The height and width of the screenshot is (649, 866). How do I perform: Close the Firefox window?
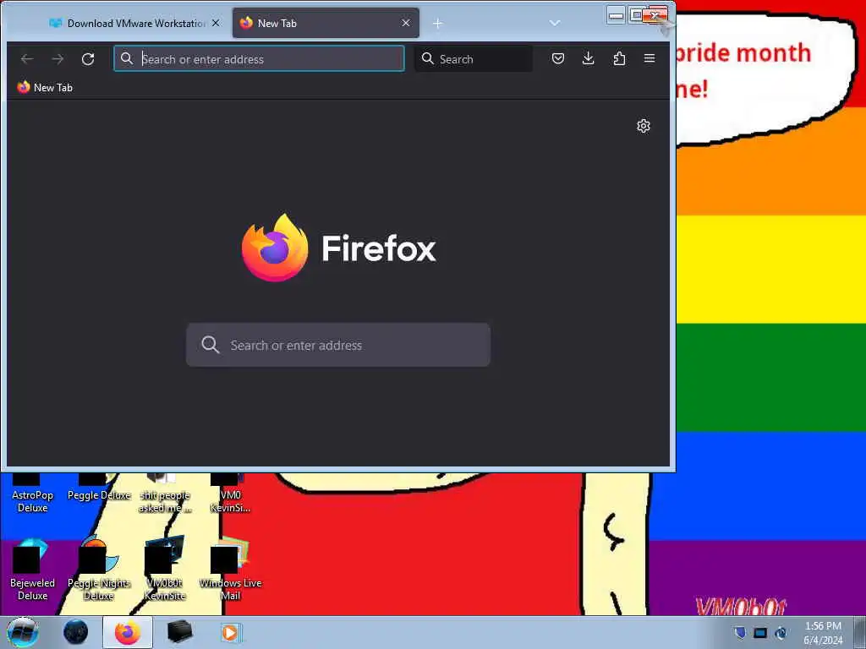click(x=655, y=15)
